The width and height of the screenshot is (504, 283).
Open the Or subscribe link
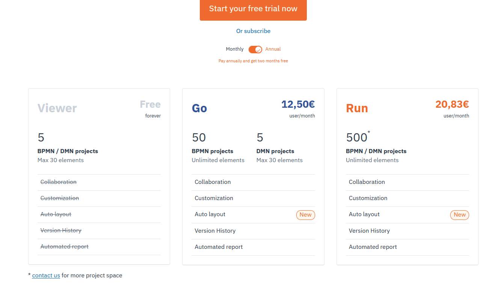253,31
